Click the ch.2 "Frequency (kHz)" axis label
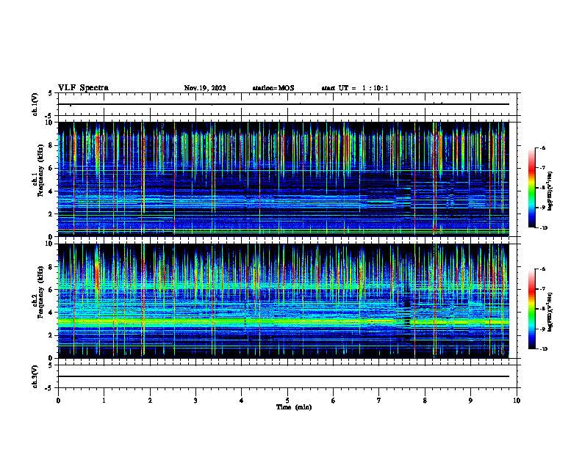 tap(40, 292)
